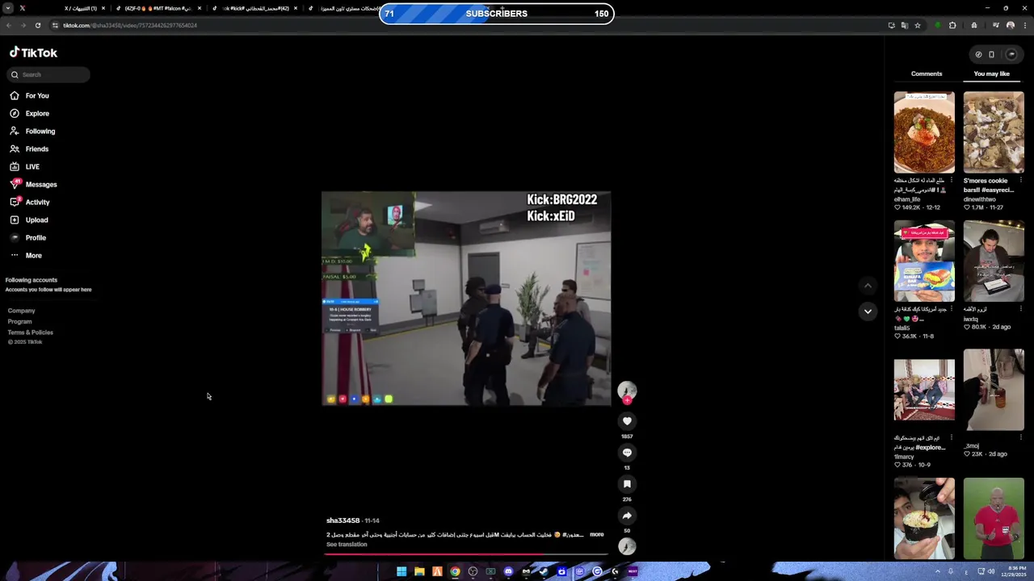The image size is (1034, 581).
Task: Click the Program footer link
Action: coord(19,321)
